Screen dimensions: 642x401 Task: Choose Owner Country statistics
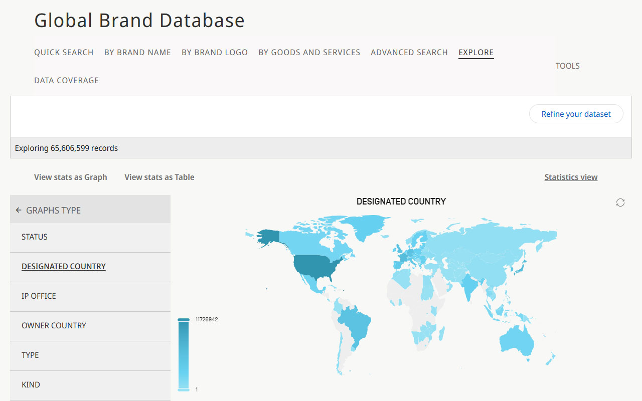[54, 325]
